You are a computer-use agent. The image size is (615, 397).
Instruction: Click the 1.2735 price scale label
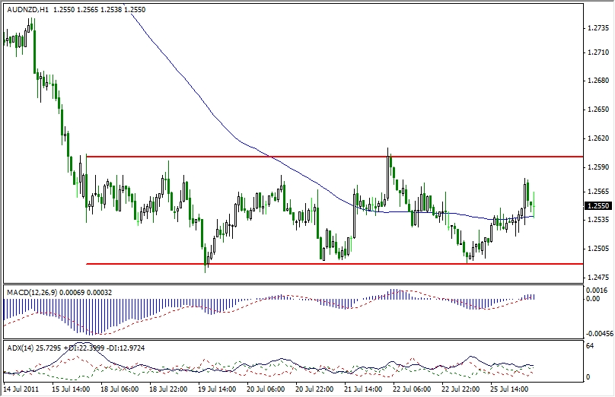[x=598, y=28]
